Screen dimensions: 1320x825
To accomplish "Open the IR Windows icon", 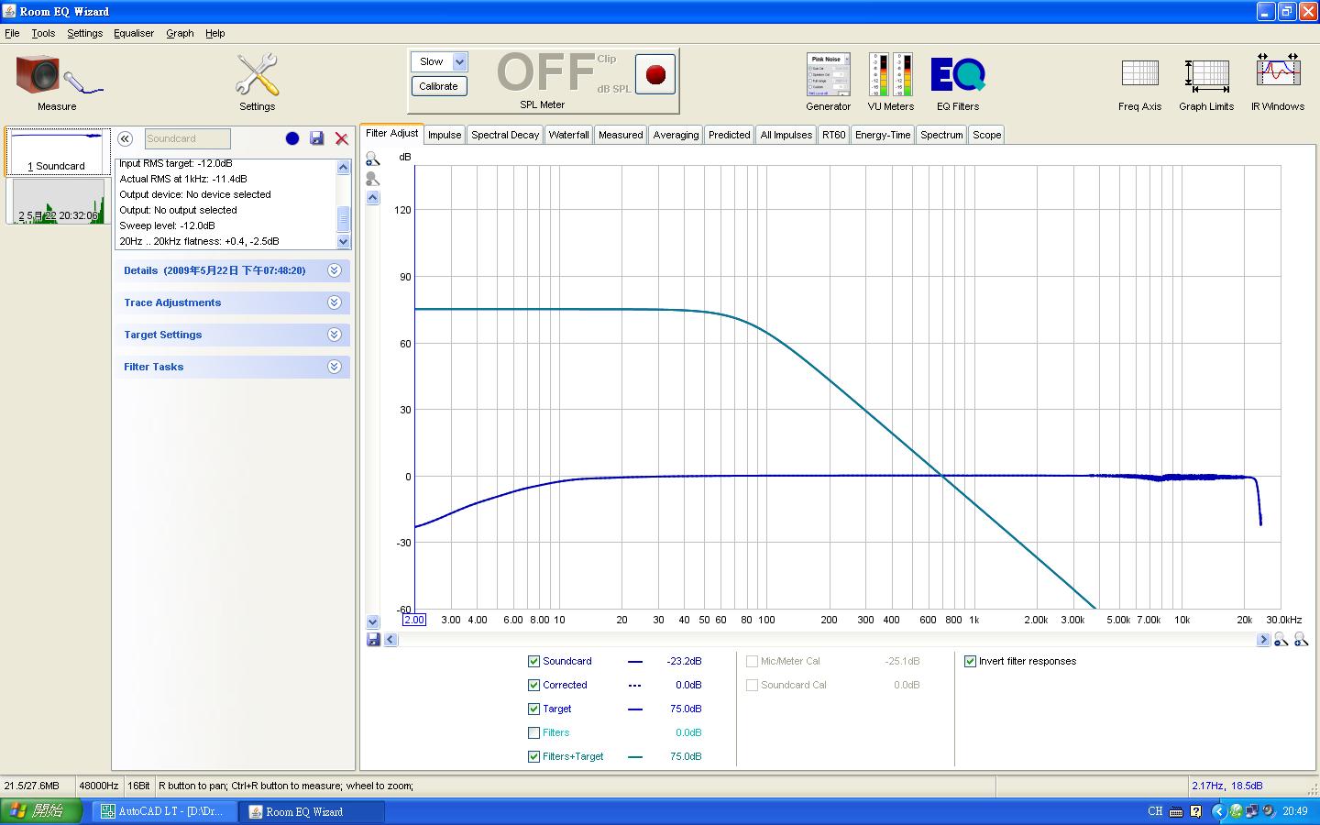I will 1278,71.
